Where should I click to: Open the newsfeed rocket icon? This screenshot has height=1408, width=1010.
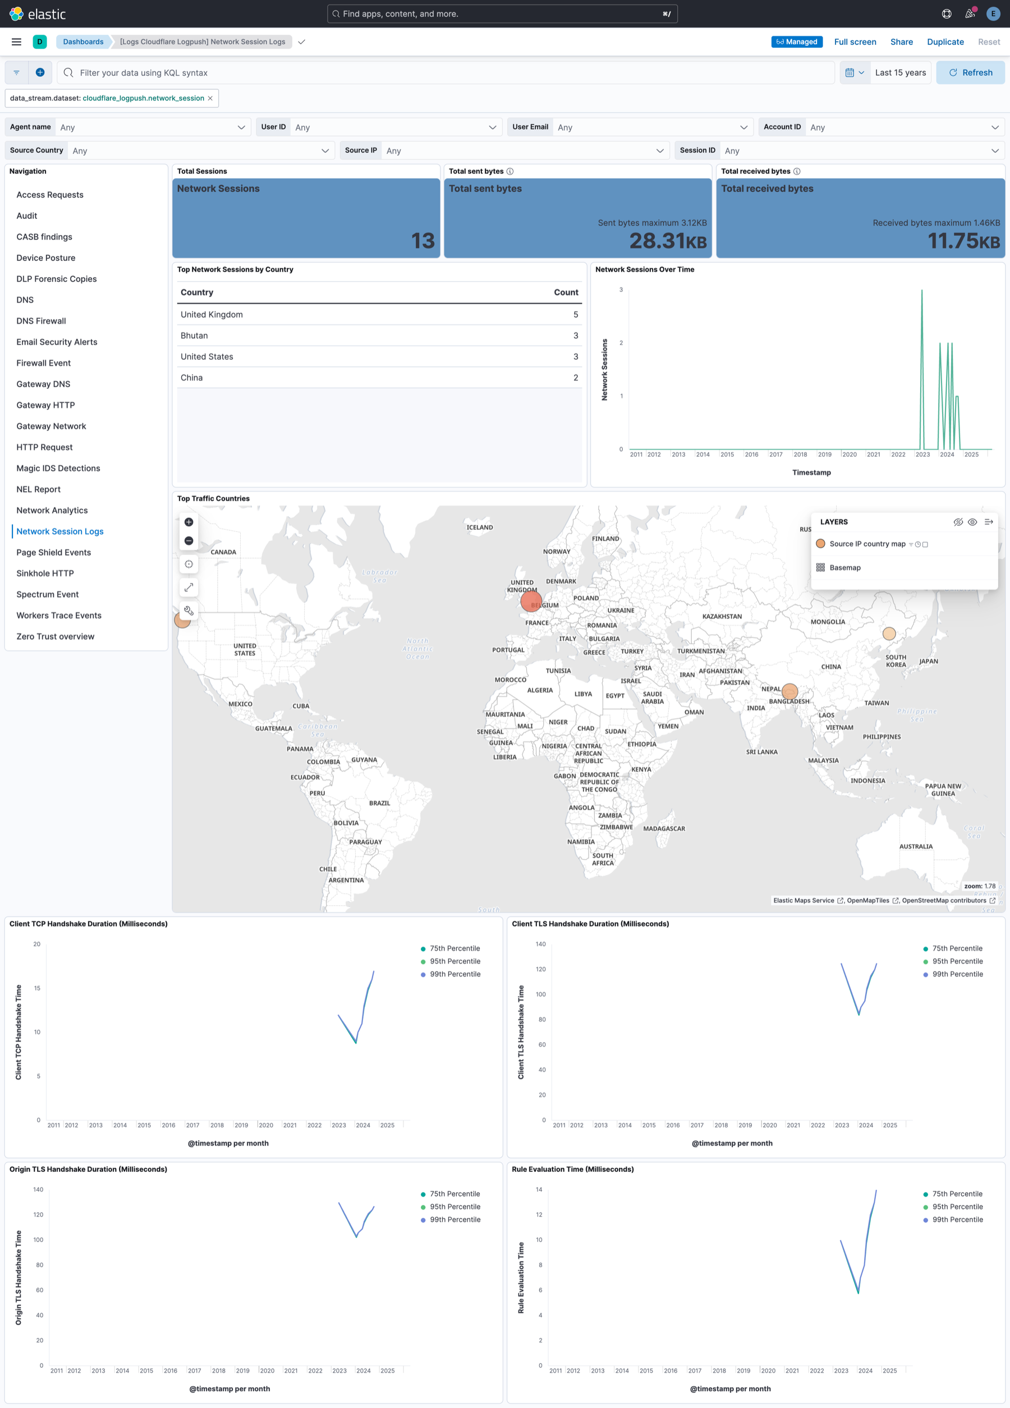pos(970,13)
